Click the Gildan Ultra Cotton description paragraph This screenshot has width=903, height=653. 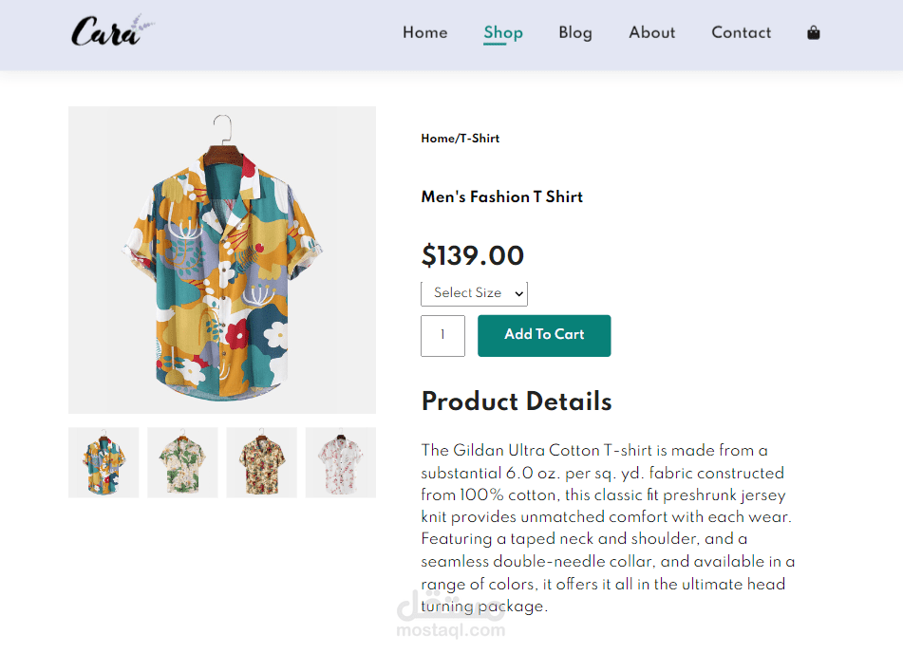coord(608,528)
